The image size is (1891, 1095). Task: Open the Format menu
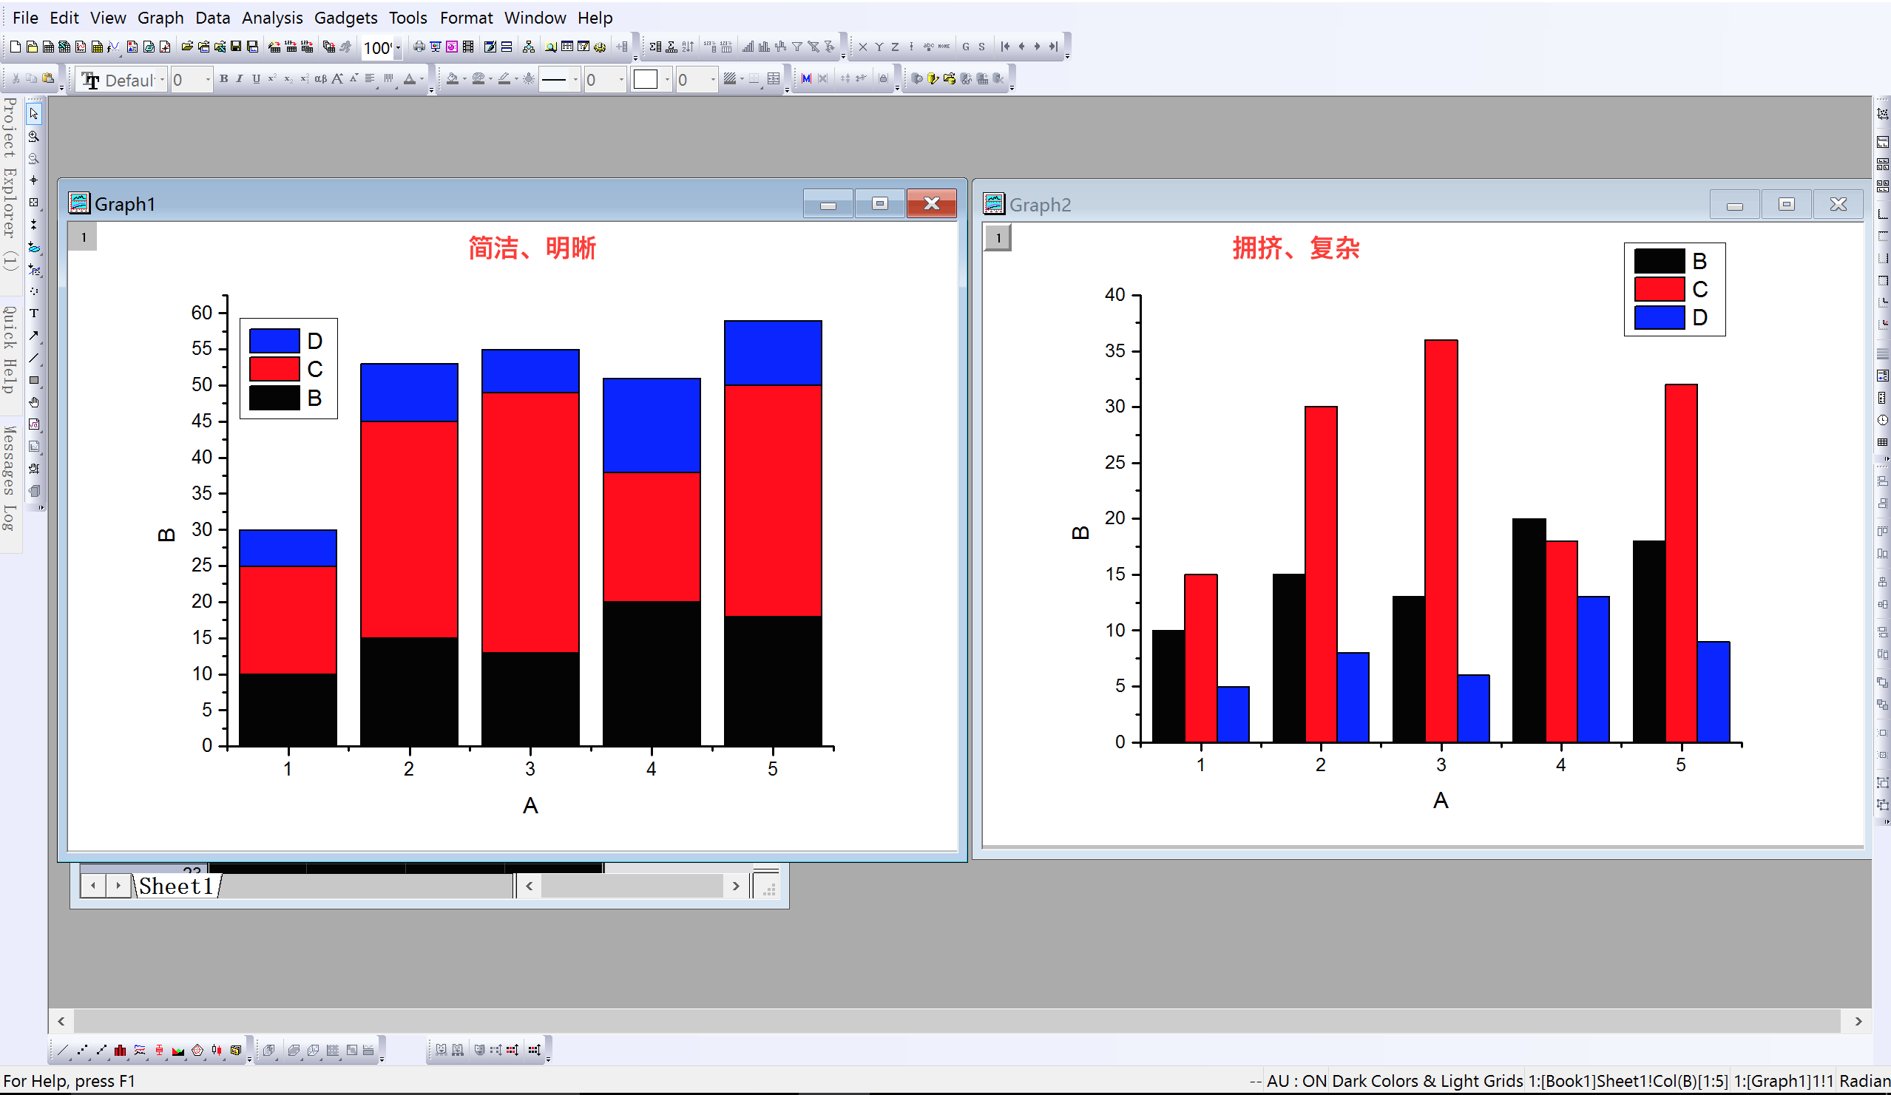pyautogui.click(x=466, y=18)
